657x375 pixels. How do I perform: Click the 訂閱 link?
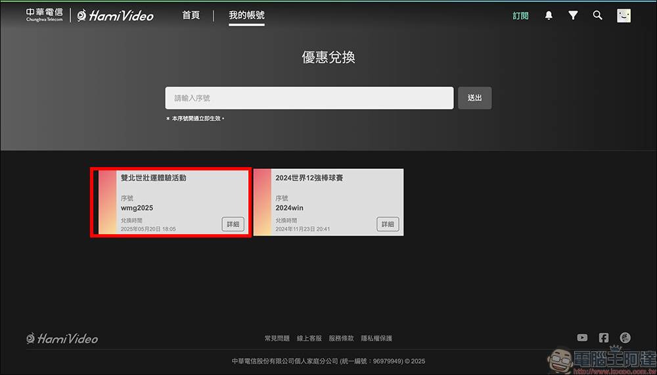click(x=520, y=16)
